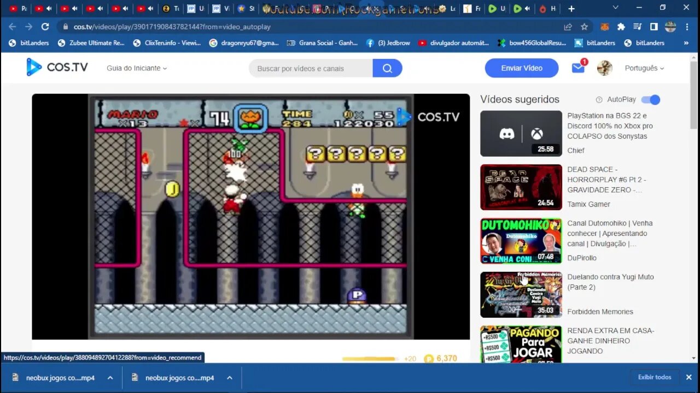Click the browser forward arrow
Screen dimensions: 700x393
click(28, 27)
